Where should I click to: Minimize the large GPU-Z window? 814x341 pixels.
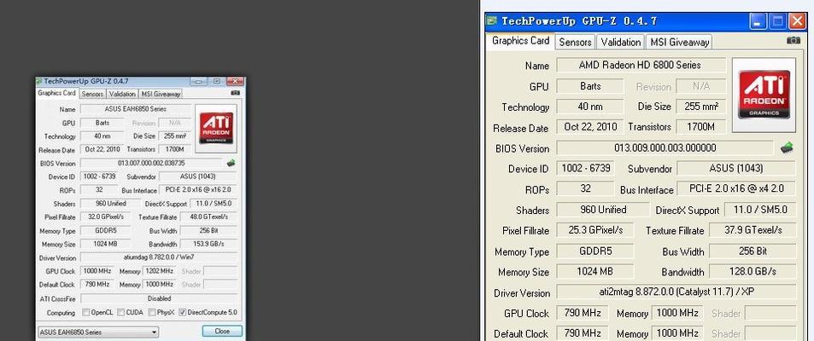pos(758,20)
